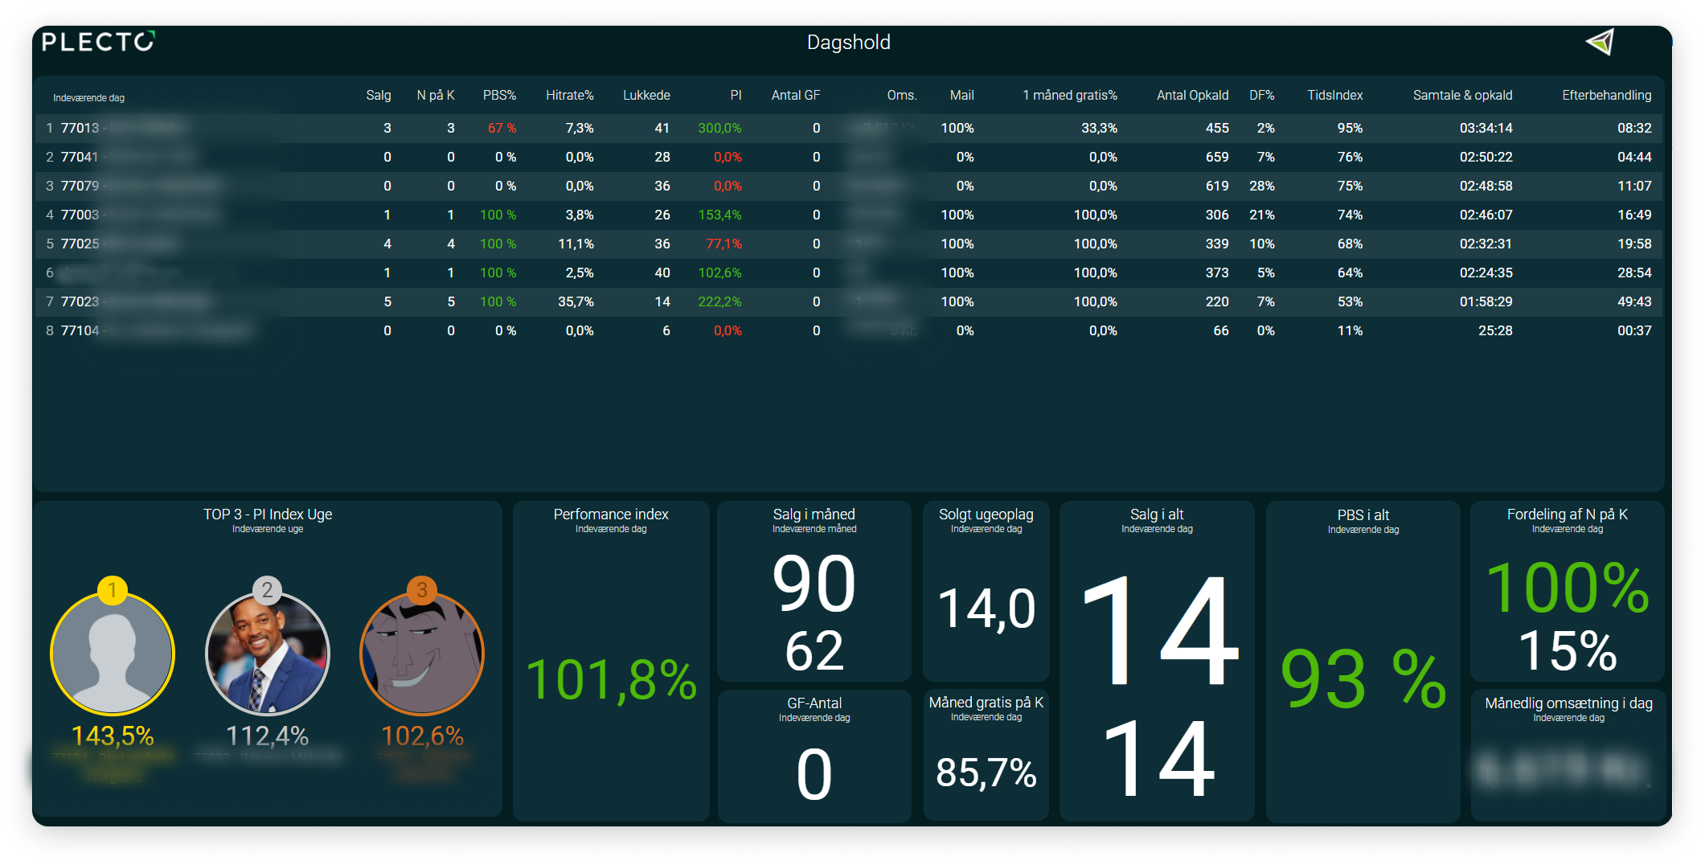Open the Perfomance index widget
The width and height of the screenshot is (1705, 865).
tap(611, 661)
